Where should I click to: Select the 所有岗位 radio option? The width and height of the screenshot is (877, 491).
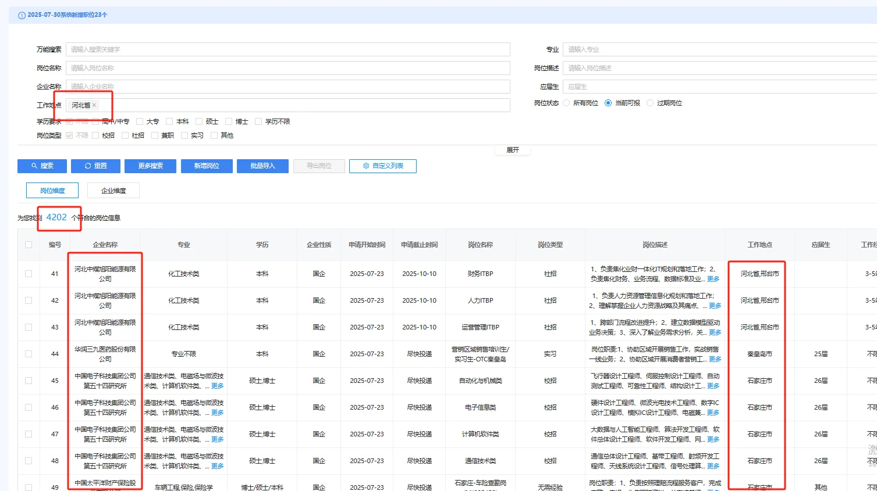[566, 103]
